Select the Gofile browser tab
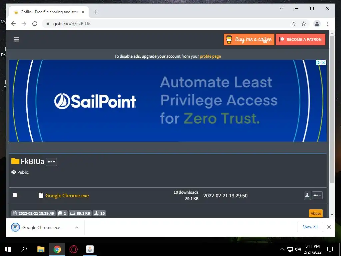This screenshot has width=341, height=256. [x=49, y=12]
